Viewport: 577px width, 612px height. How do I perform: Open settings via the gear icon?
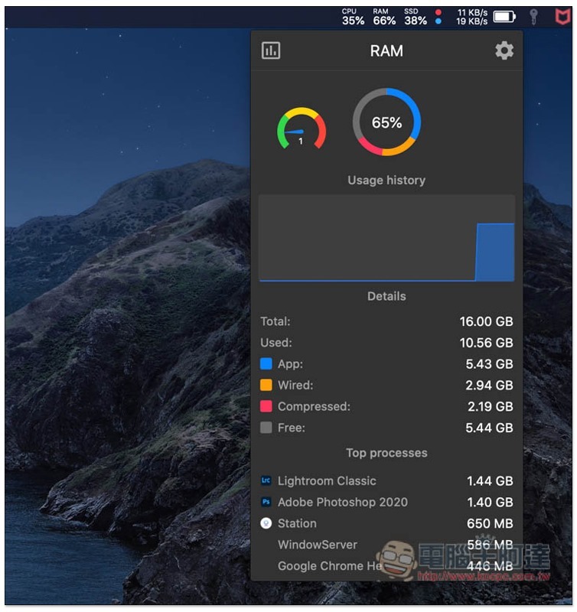tap(504, 50)
